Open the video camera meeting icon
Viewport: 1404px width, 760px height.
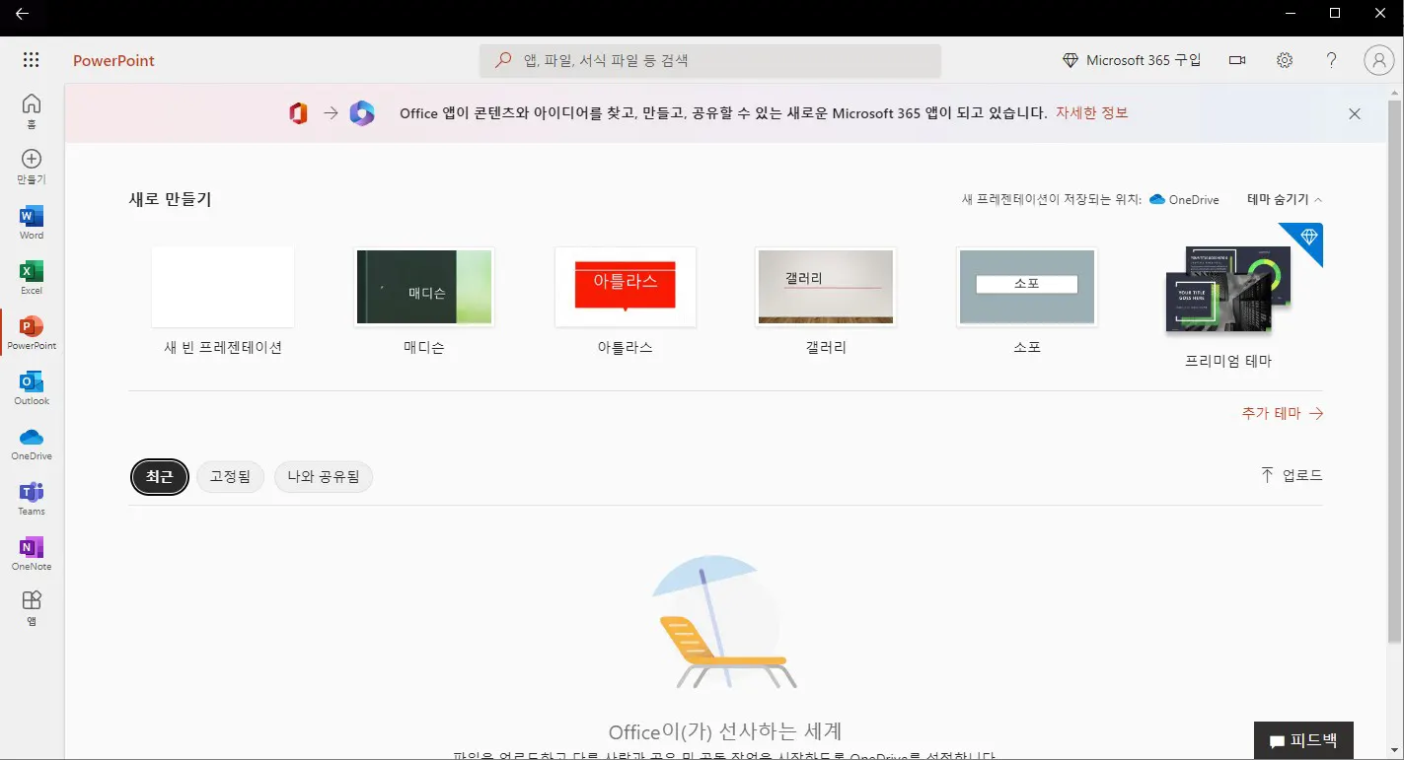click(1237, 60)
